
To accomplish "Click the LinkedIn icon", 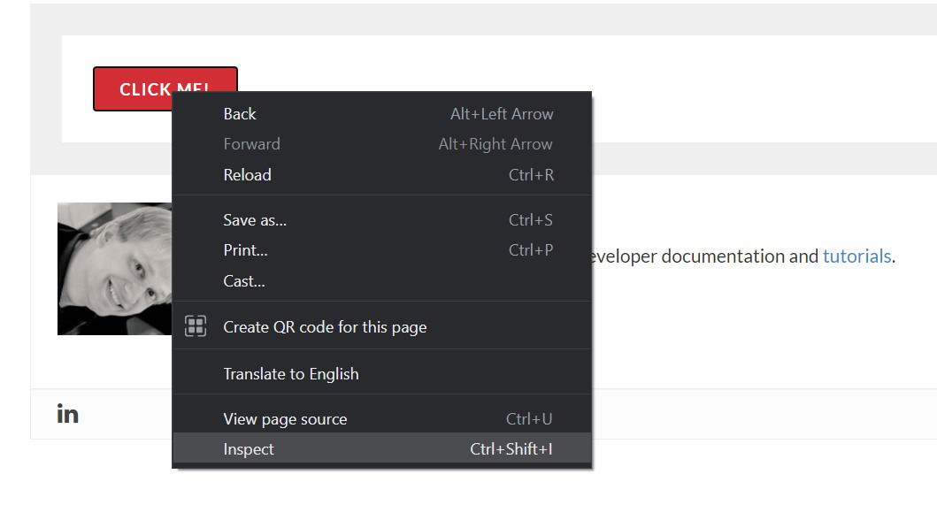I will [68, 414].
